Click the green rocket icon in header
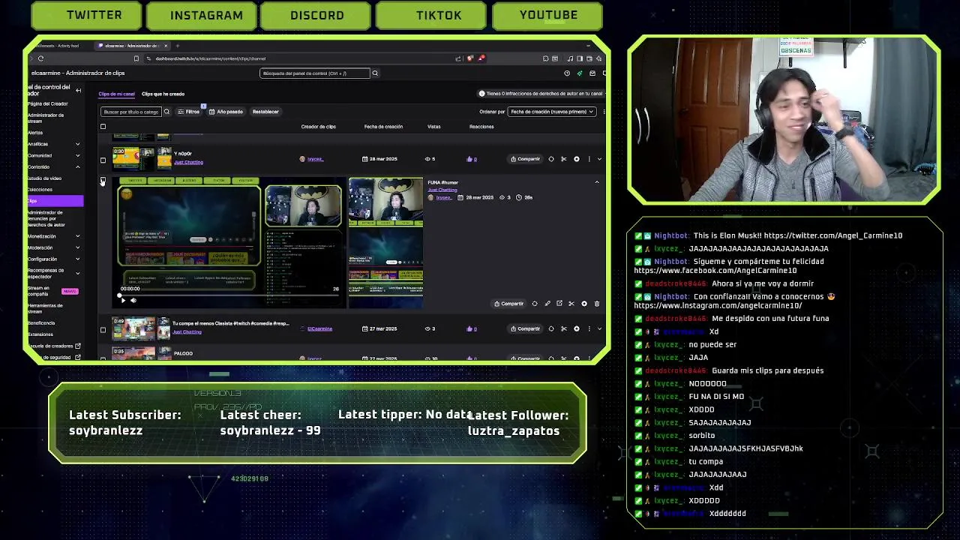The image size is (960, 540). tap(580, 73)
